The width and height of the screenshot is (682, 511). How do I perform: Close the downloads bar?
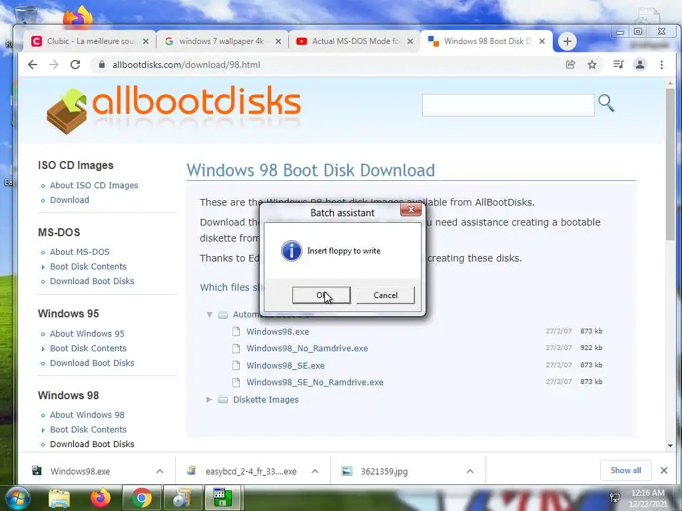(664, 470)
